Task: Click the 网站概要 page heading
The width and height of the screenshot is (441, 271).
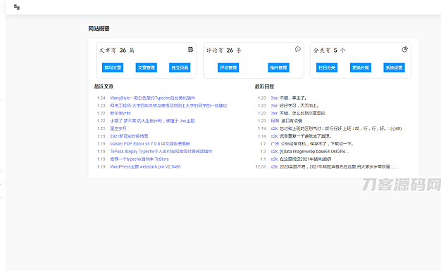Action: (x=99, y=29)
